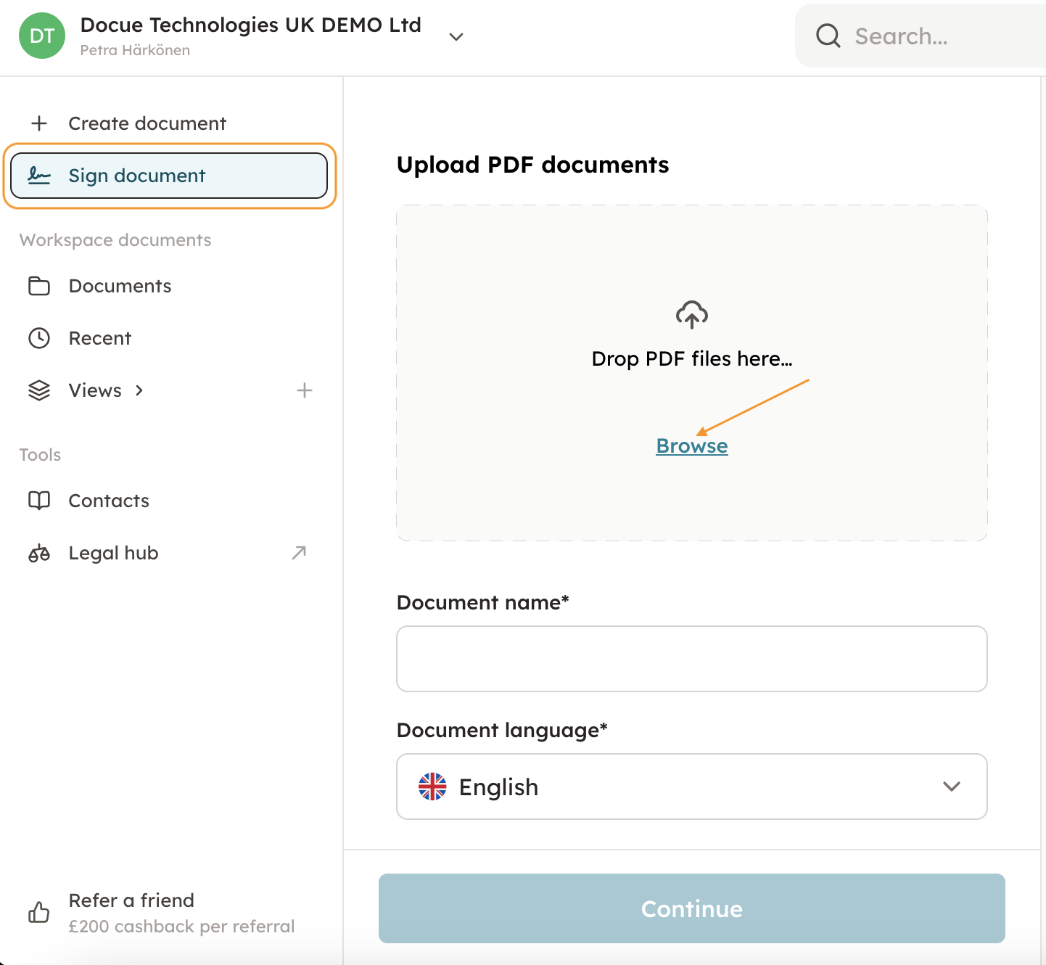Click the Refer a friend thumbs-up
Screen dimensions: 1046x965
click(x=39, y=912)
